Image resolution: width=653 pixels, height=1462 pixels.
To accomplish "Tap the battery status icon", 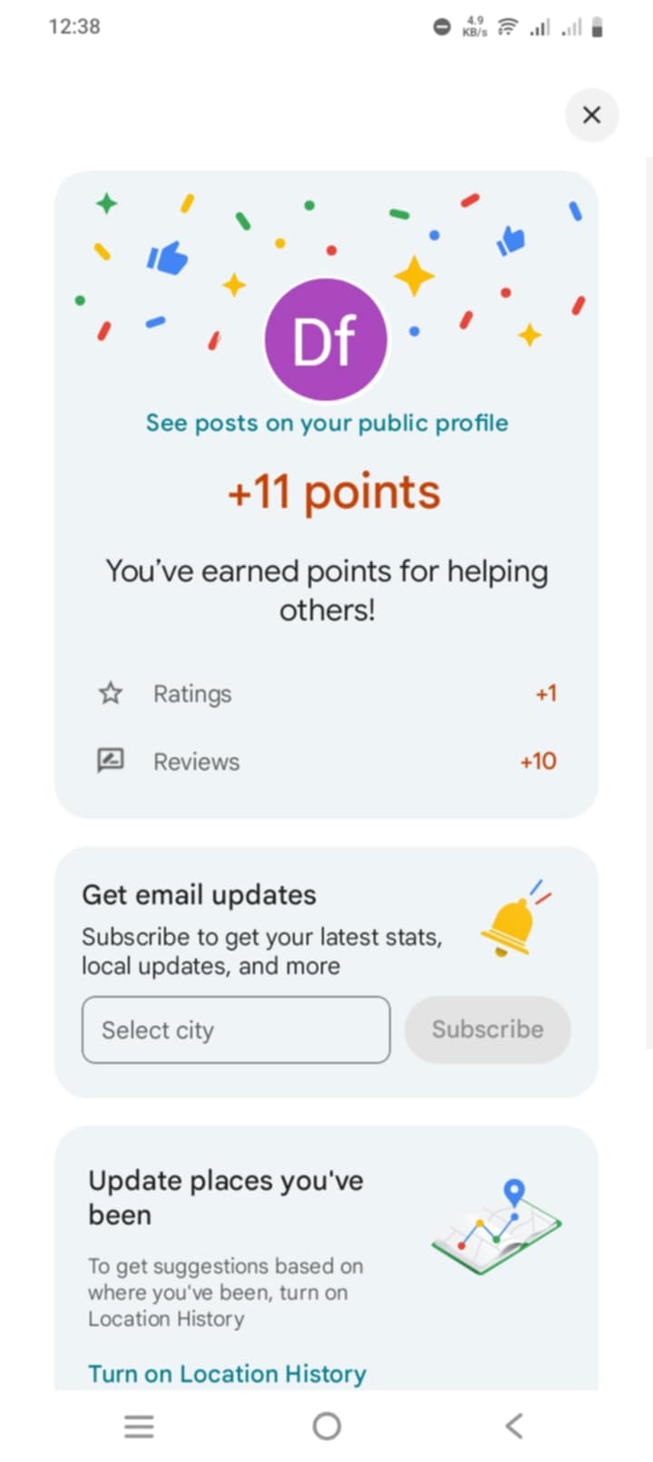I will (x=597, y=27).
